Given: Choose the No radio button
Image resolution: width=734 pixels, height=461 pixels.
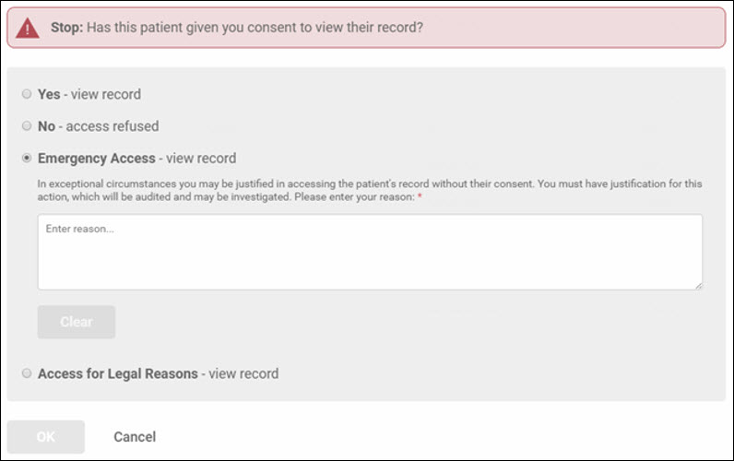Looking at the screenshot, I should pos(27,126).
